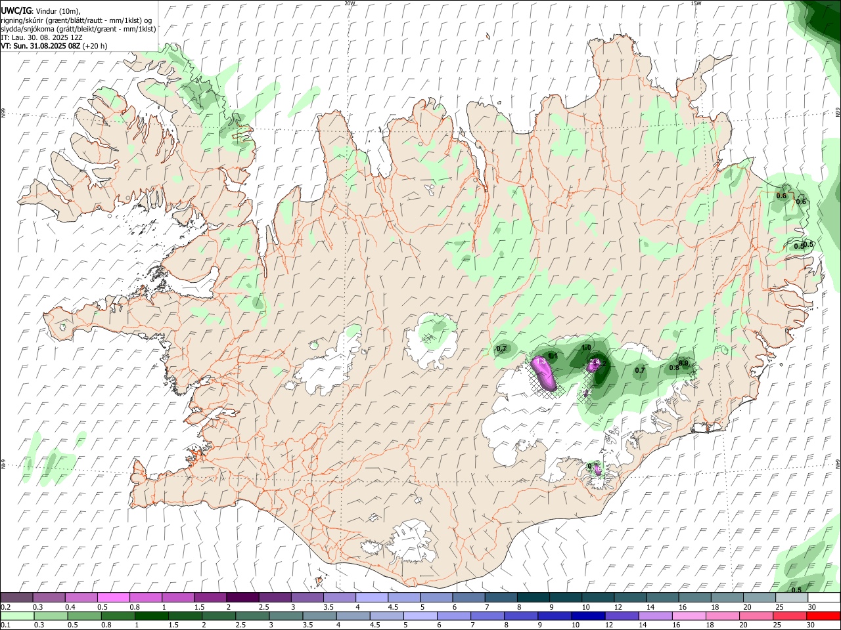Click the 'IT: Lau. 30. 08. 2025 12Z' line
This screenshot has height=630, width=841.
[41, 37]
